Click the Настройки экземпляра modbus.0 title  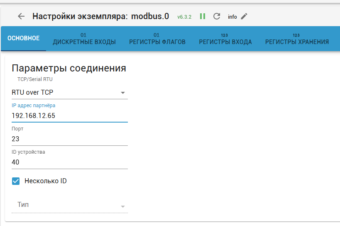point(100,17)
